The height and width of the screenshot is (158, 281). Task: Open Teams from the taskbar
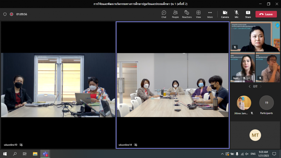pos(45,154)
